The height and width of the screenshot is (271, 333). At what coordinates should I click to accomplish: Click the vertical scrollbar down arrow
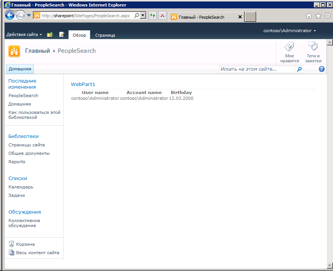[x=330, y=266]
